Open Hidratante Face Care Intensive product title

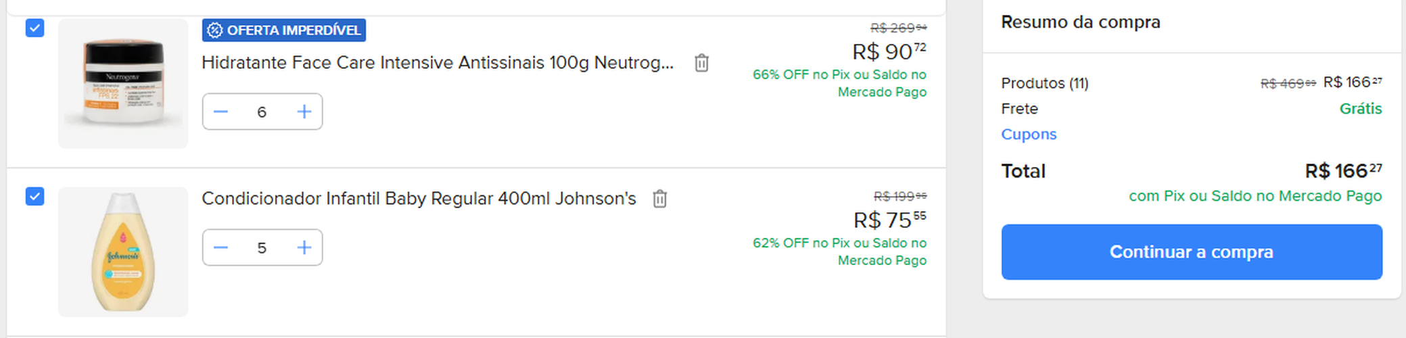[x=438, y=63]
